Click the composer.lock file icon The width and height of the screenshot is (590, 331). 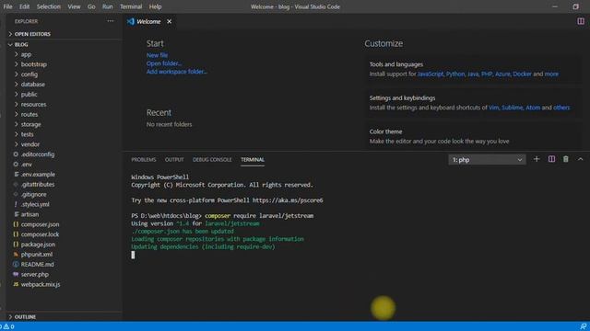pyautogui.click(x=16, y=234)
